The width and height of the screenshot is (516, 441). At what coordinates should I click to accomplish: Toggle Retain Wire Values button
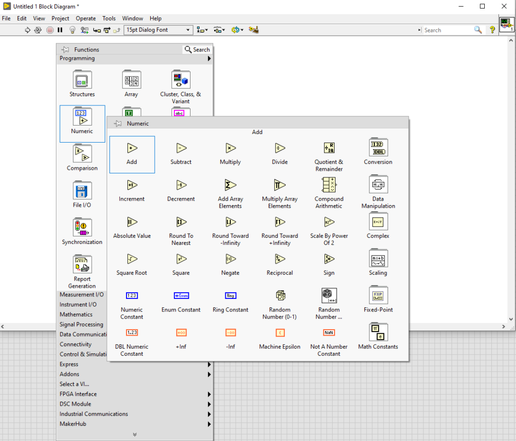click(85, 30)
